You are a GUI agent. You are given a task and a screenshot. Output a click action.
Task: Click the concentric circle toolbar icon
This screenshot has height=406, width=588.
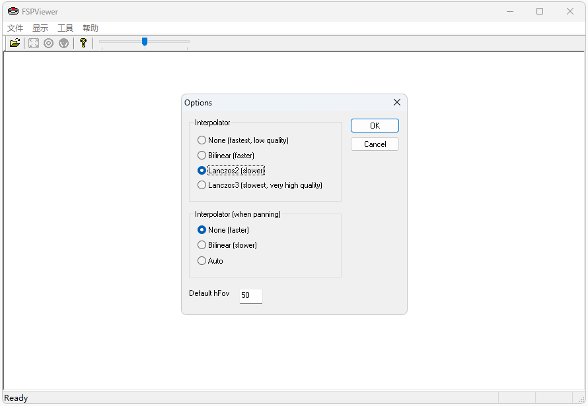coord(48,43)
